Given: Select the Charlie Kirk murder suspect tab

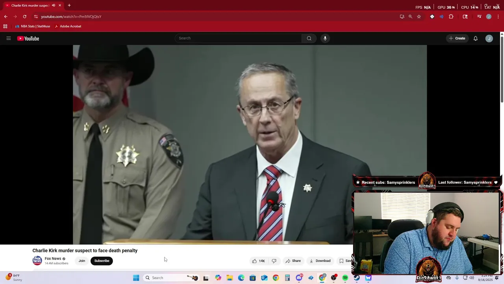Looking at the screenshot, I should pos(33,6).
